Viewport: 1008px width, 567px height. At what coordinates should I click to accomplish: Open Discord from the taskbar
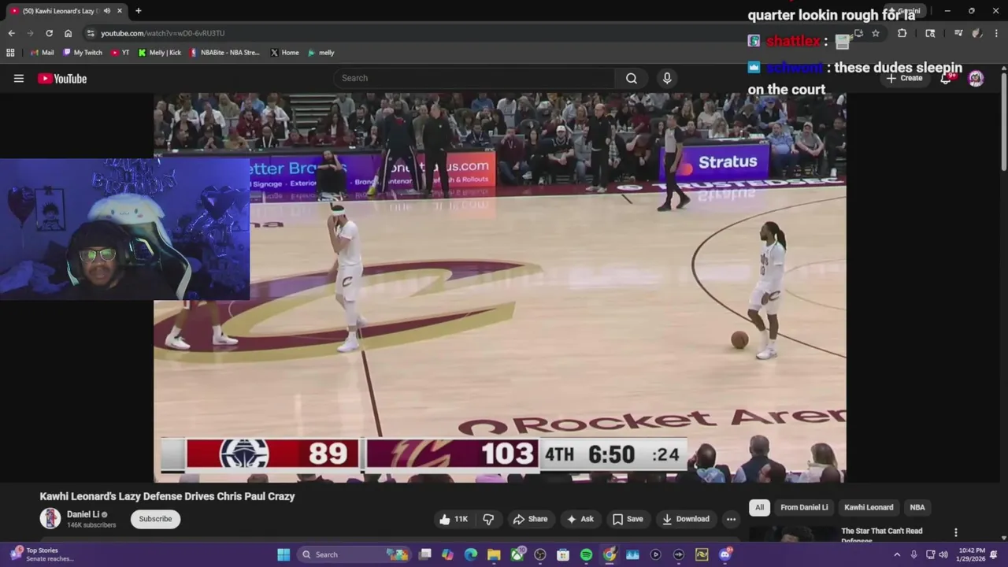(725, 554)
